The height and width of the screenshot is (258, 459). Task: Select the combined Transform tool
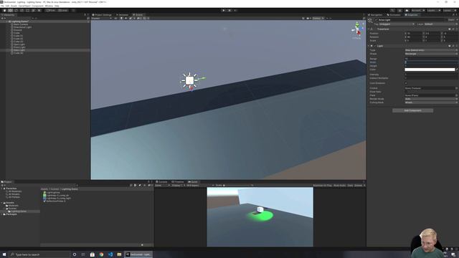click(x=33, y=10)
